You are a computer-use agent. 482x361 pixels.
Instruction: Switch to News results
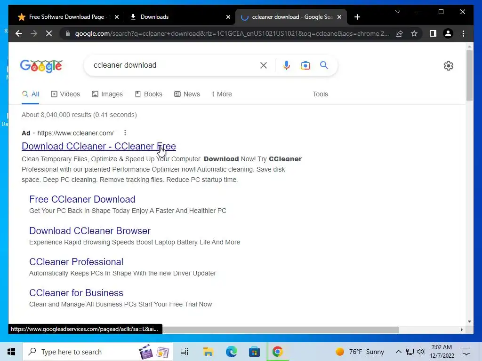tap(187, 94)
